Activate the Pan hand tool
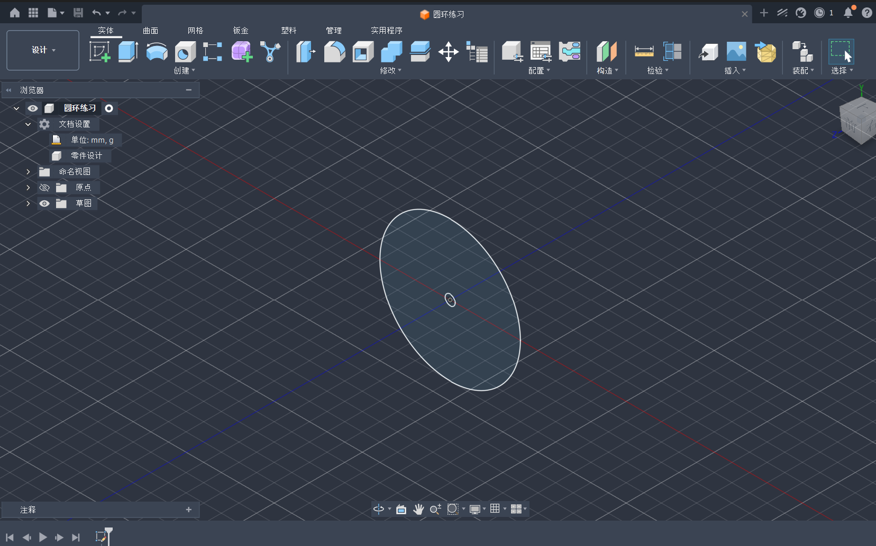This screenshot has height=546, width=876. coord(418,509)
